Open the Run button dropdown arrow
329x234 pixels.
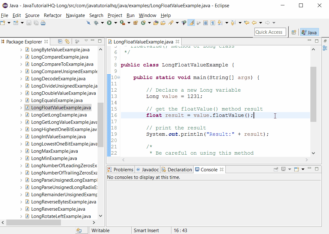(x=116, y=23)
